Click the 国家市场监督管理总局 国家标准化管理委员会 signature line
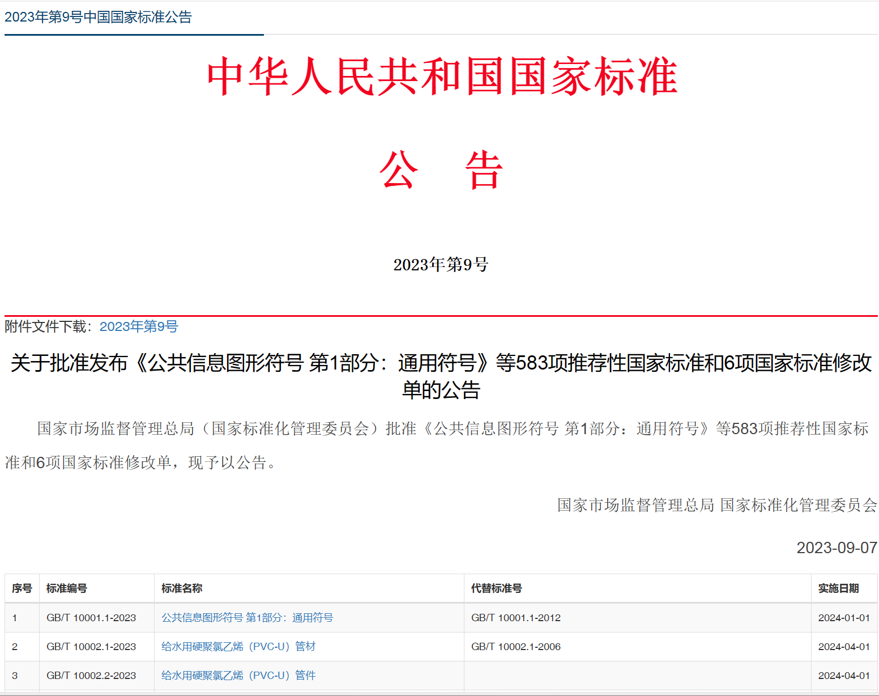The height and width of the screenshot is (696, 879). click(x=717, y=505)
